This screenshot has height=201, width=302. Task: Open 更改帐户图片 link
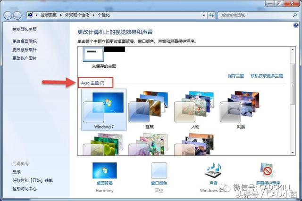25,58
